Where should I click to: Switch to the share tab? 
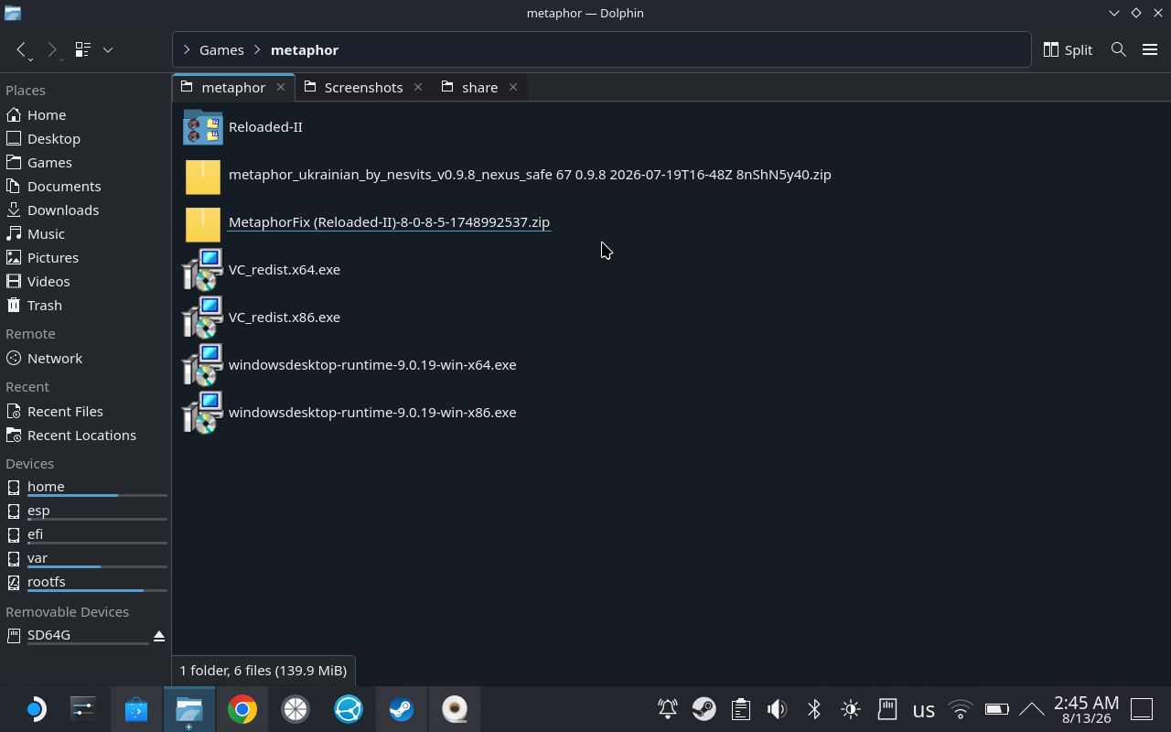(x=479, y=87)
